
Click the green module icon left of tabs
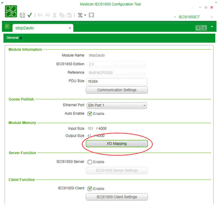point(7,27)
